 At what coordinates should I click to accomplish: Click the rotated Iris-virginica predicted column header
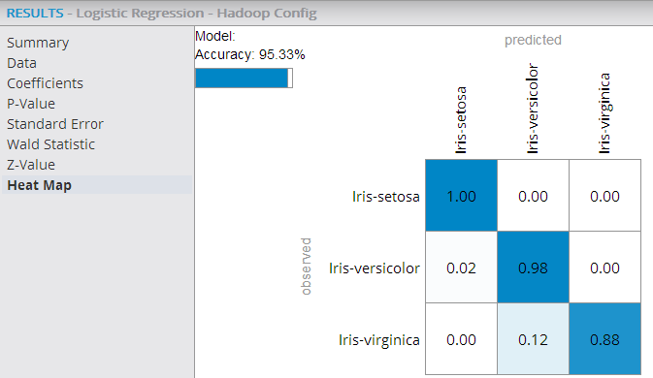click(604, 113)
